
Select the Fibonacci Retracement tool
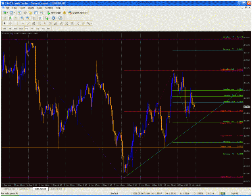click(x=39, y=23)
